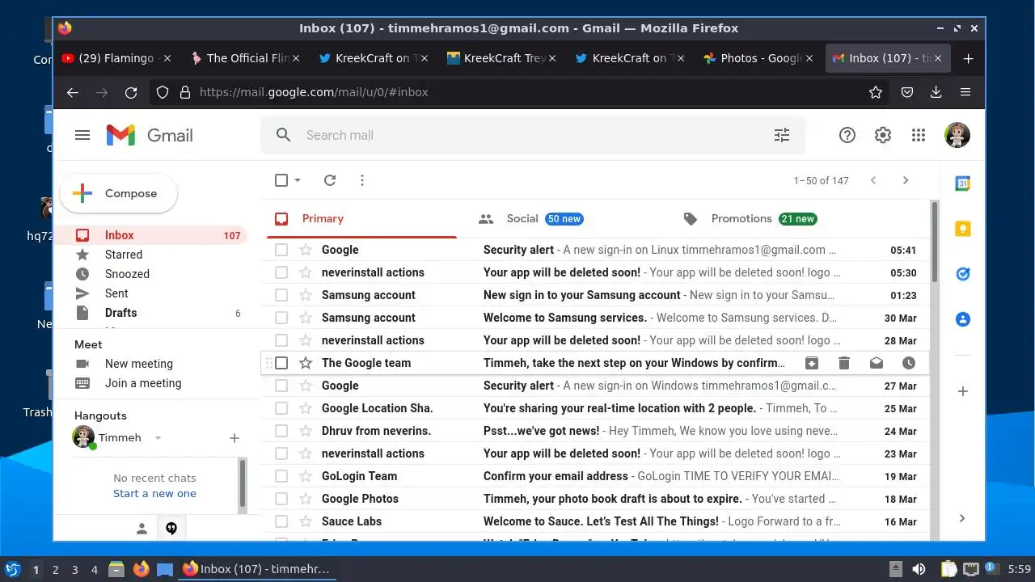The width and height of the screenshot is (1035, 582).
Task: Click the Compose button
Action: [x=118, y=193]
